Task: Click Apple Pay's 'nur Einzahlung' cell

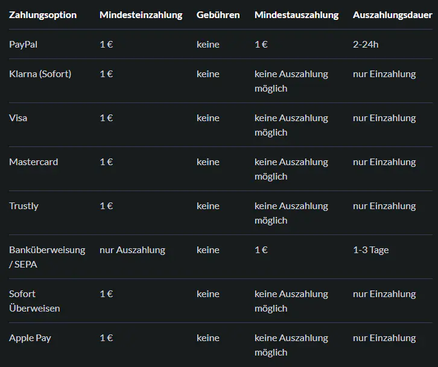Action: tap(384, 337)
